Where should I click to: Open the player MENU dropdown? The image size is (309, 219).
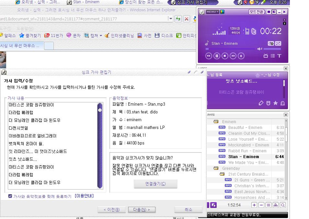[212, 12]
